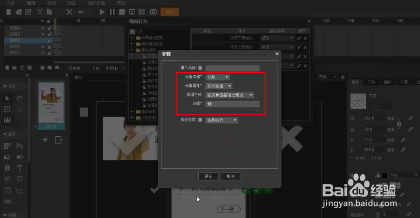Screen dimensions: 420x218
Task: Click the delete X toolbar icon
Action: (70, 12)
